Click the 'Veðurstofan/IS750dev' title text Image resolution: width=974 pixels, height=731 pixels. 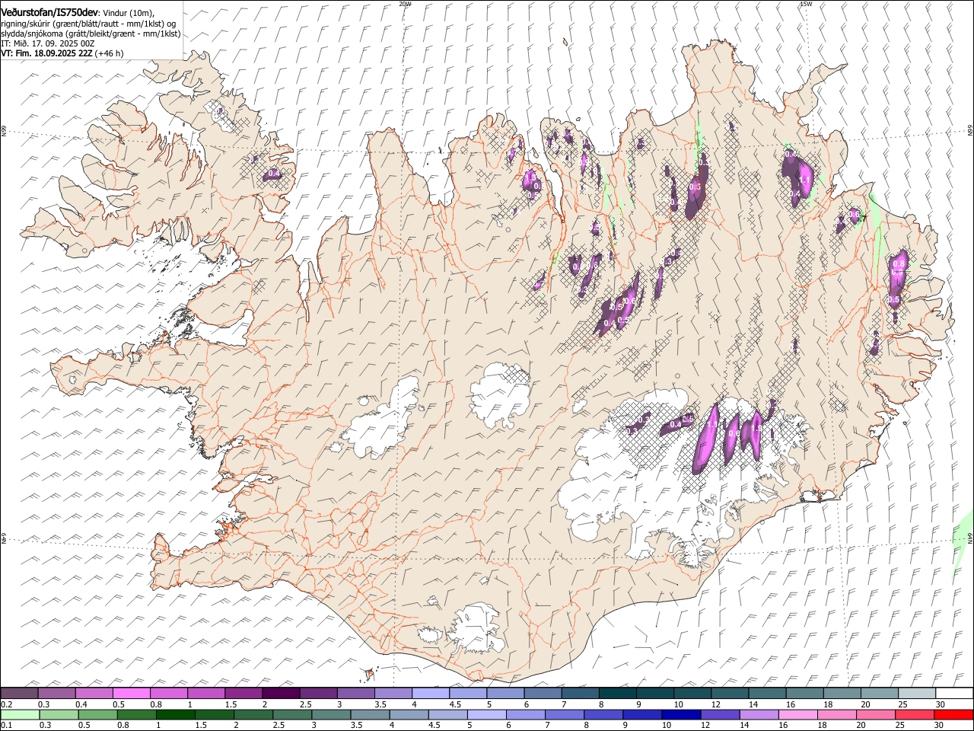pyautogui.click(x=49, y=12)
